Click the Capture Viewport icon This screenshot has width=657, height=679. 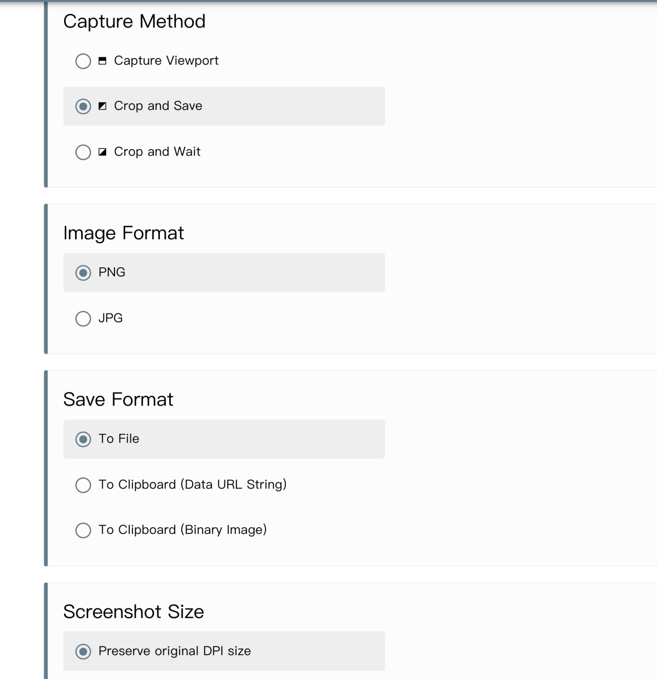pyautogui.click(x=102, y=61)
